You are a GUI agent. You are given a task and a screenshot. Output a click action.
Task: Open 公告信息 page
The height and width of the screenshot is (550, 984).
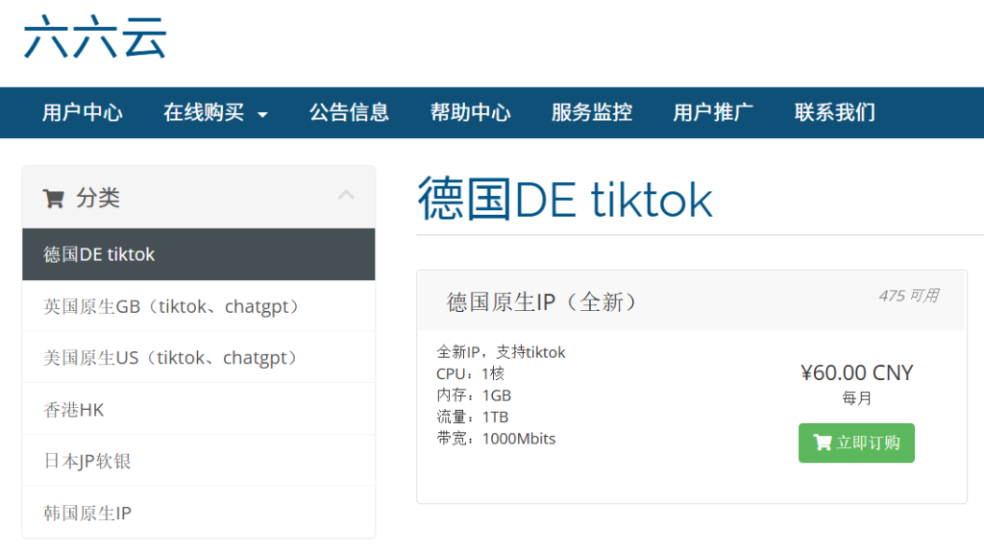click(349, 112)
